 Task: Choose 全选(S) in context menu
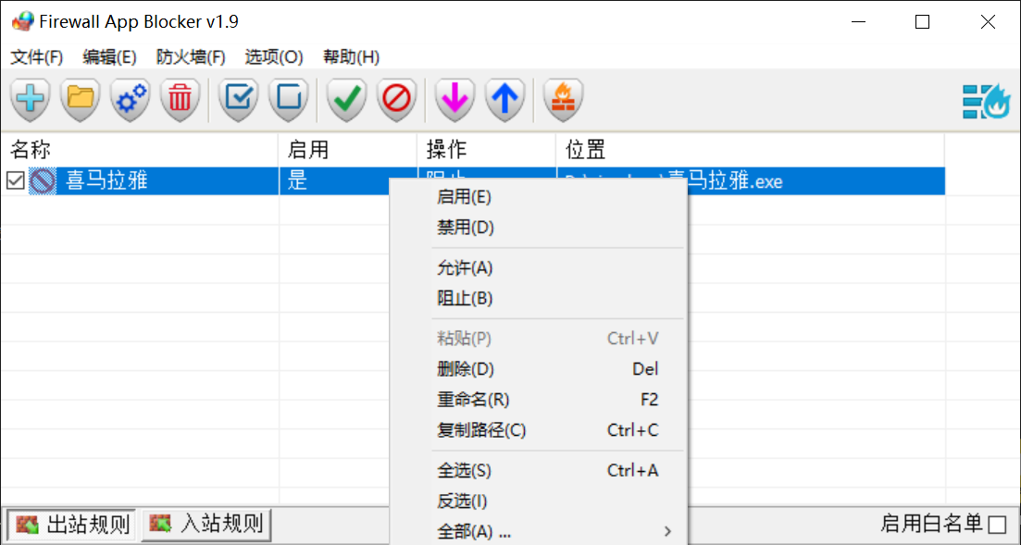click(538, 471)
